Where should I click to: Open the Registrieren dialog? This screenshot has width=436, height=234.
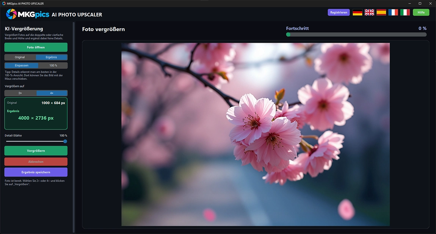[x=339, y=12]
